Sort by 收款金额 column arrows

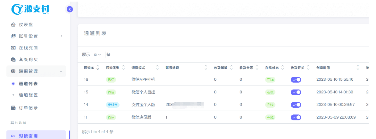(257, 68)
